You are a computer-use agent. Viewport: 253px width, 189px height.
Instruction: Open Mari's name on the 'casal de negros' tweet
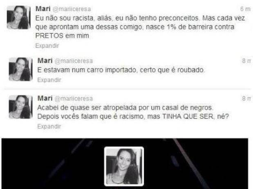click(45, 98)
